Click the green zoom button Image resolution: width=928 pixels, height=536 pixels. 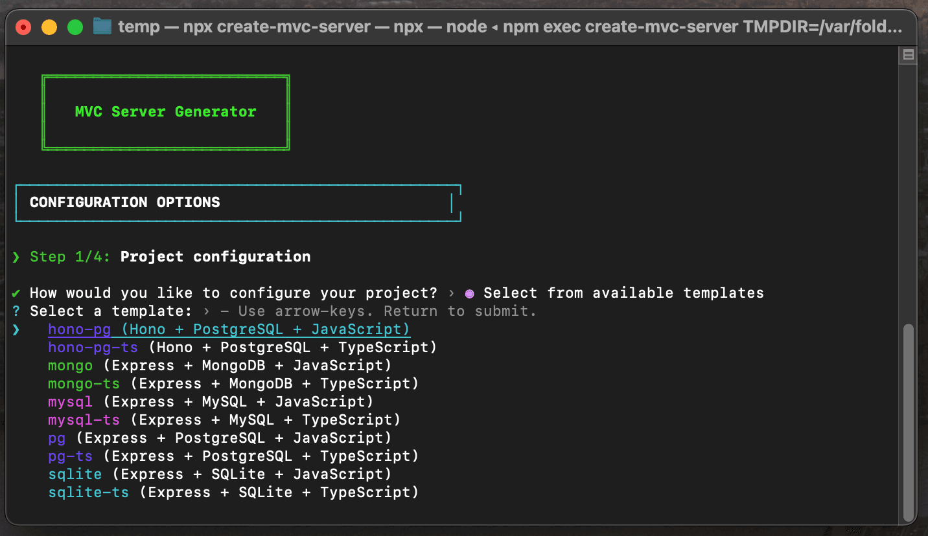click(x=75, y=27)
